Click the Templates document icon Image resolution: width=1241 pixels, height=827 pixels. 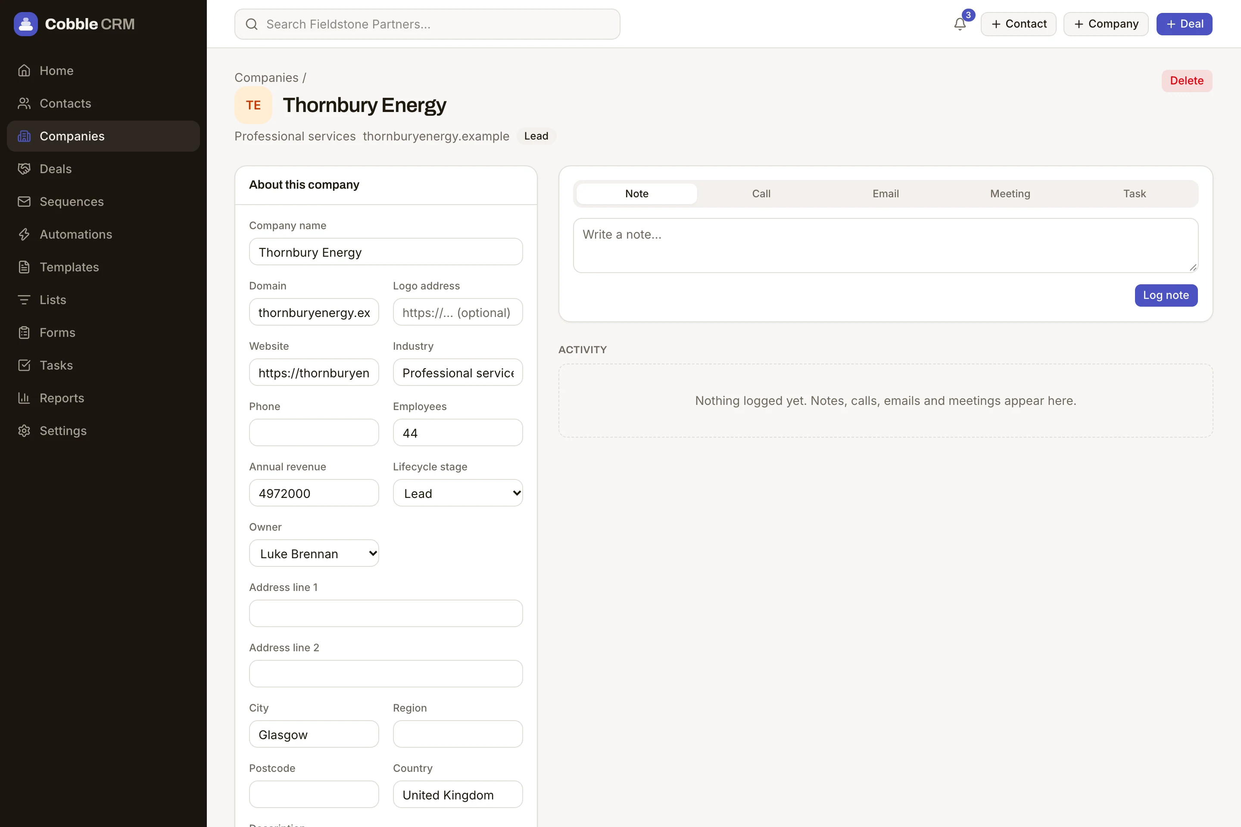(24, 267)
